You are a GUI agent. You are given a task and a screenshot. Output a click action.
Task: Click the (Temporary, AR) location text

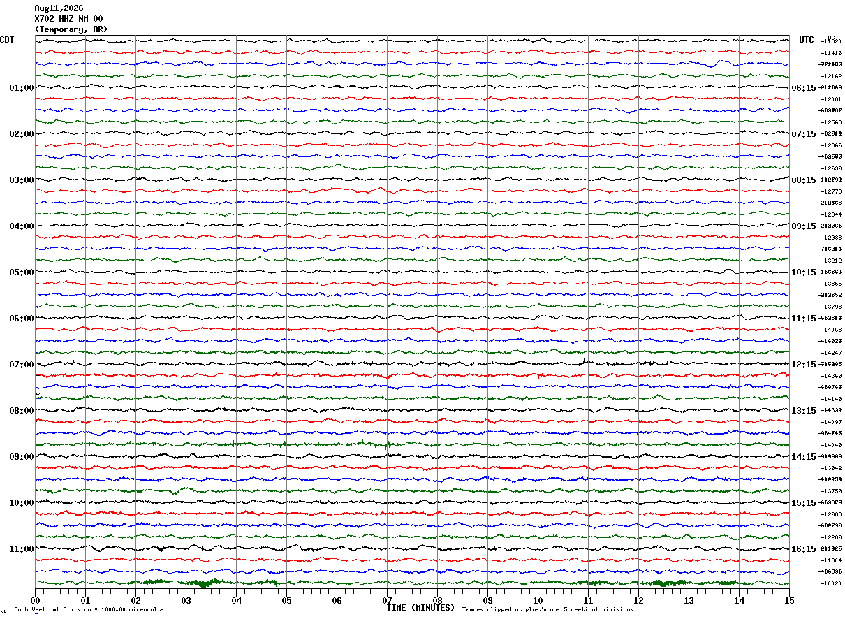[x=71, y=29]
